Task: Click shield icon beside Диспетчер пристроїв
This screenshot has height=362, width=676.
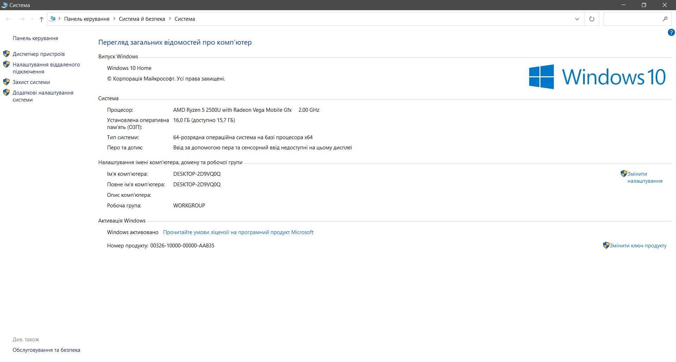Action: click(x=6, y=54)
